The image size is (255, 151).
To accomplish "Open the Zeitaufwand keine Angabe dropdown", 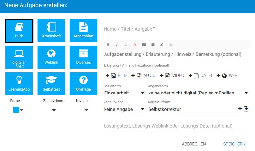I will pos(124,109).
